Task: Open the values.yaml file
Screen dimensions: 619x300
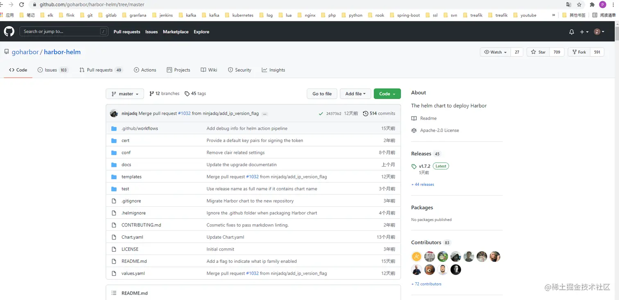Action: point(133,273)
